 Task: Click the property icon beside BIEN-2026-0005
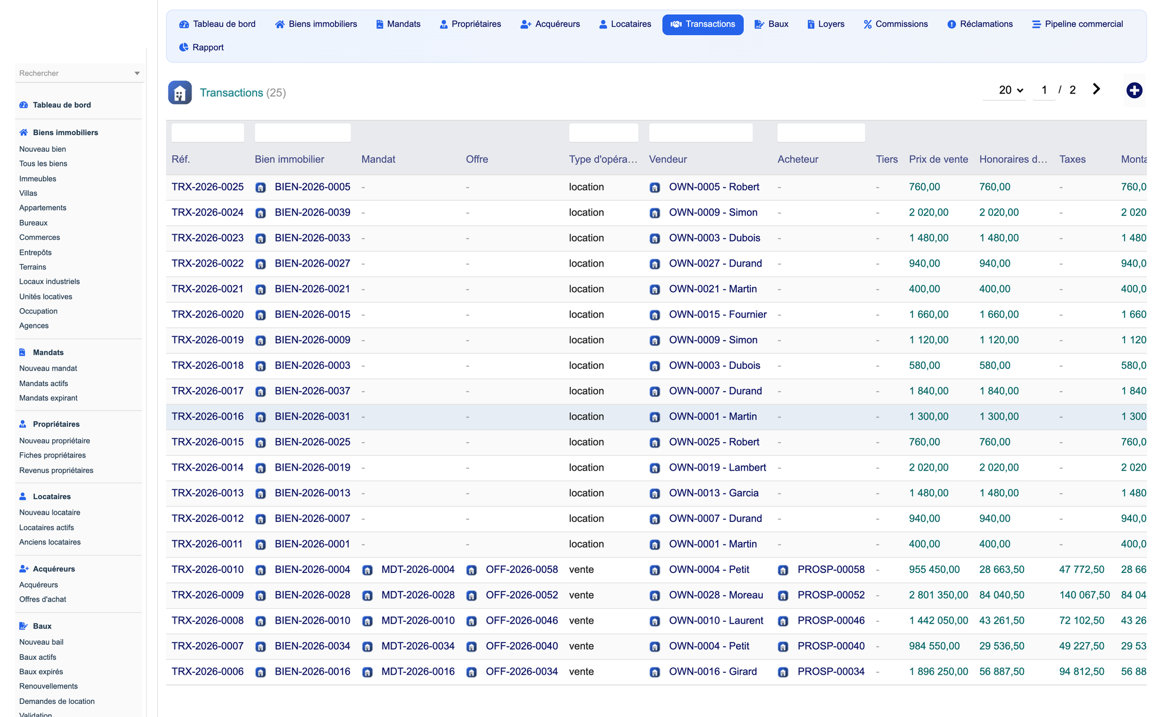coord(261,187)
